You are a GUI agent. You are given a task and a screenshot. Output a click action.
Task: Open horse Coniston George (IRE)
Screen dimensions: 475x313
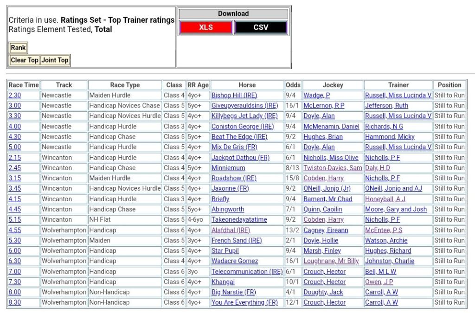243,127
